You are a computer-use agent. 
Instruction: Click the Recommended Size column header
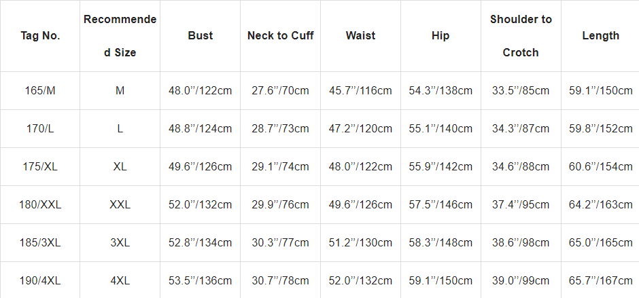120,36
